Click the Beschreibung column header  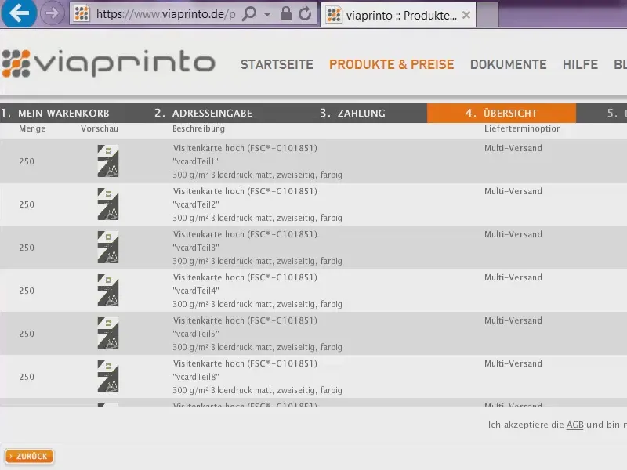(199, 128)
